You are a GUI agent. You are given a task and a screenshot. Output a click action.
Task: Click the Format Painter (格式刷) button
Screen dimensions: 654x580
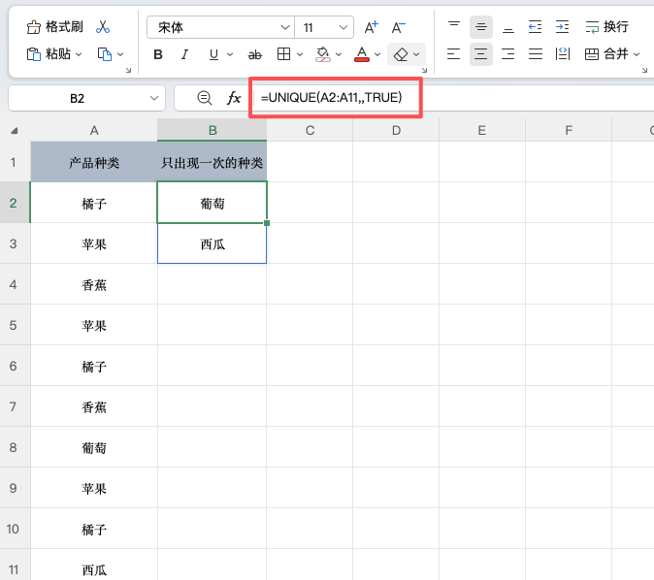click(x=54, y=27)
